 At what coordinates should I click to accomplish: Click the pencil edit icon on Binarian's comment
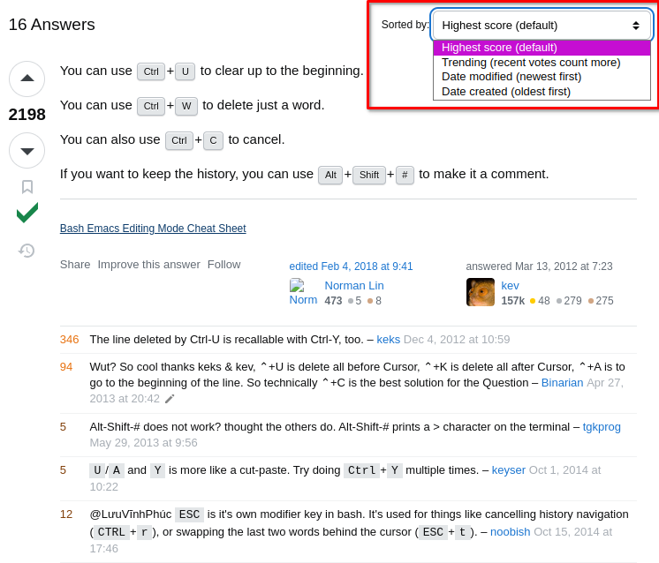coord(170,399)
